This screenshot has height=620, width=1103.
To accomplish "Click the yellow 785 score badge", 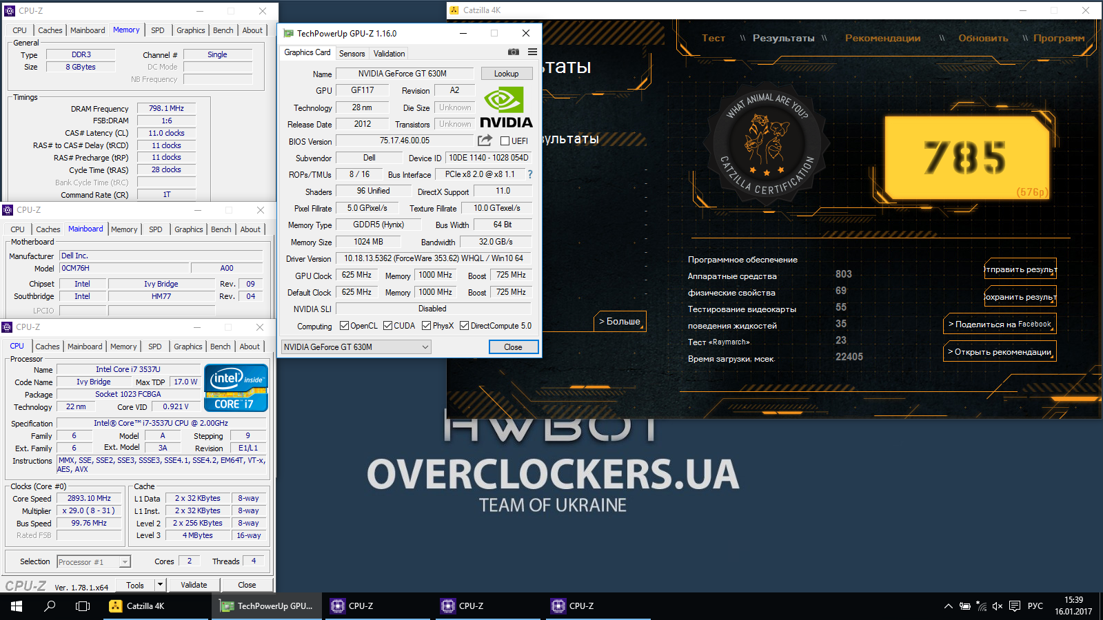I will pos(967,158).
